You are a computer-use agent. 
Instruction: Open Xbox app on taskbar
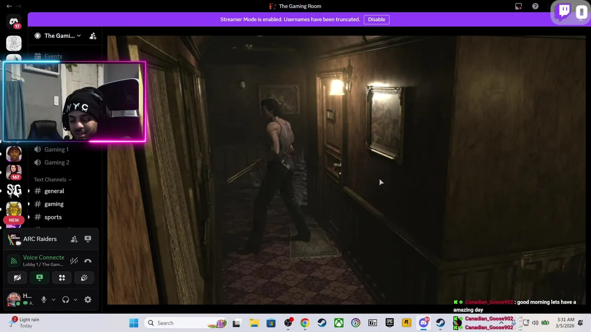coord(339,323)
